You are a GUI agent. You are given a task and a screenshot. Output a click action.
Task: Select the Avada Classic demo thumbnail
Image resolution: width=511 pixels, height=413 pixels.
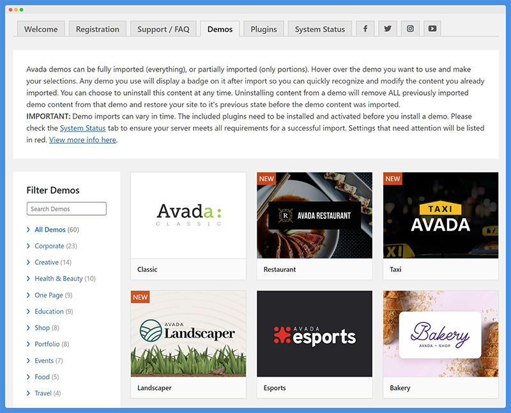[x=188, y=215]
